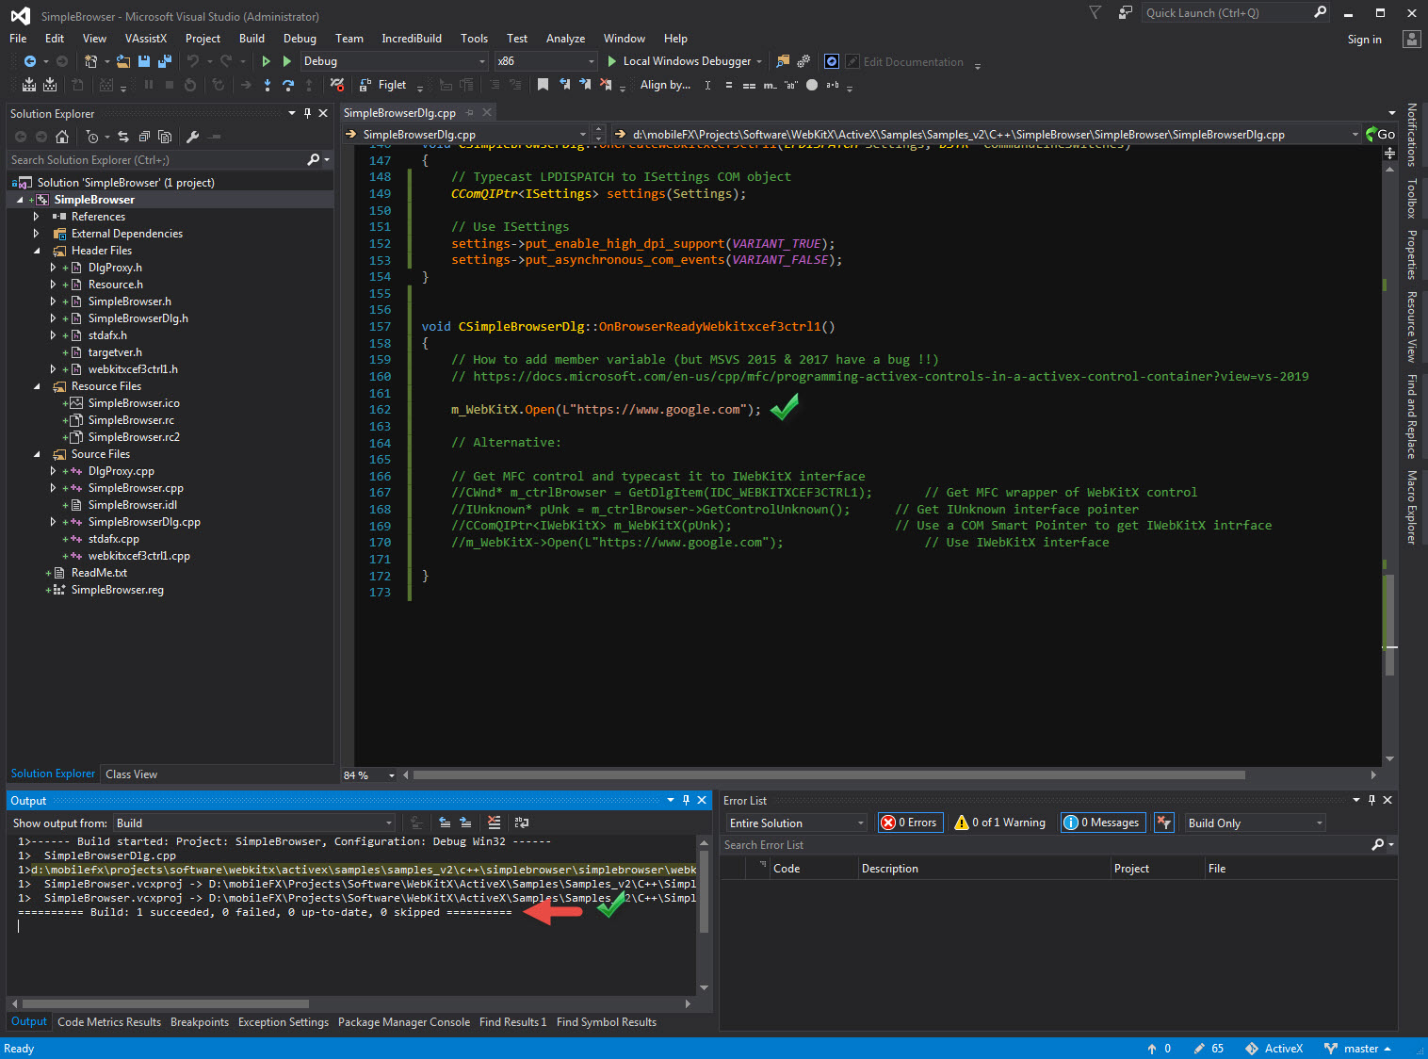Click the Save All icon

click(x=164, y=61)
